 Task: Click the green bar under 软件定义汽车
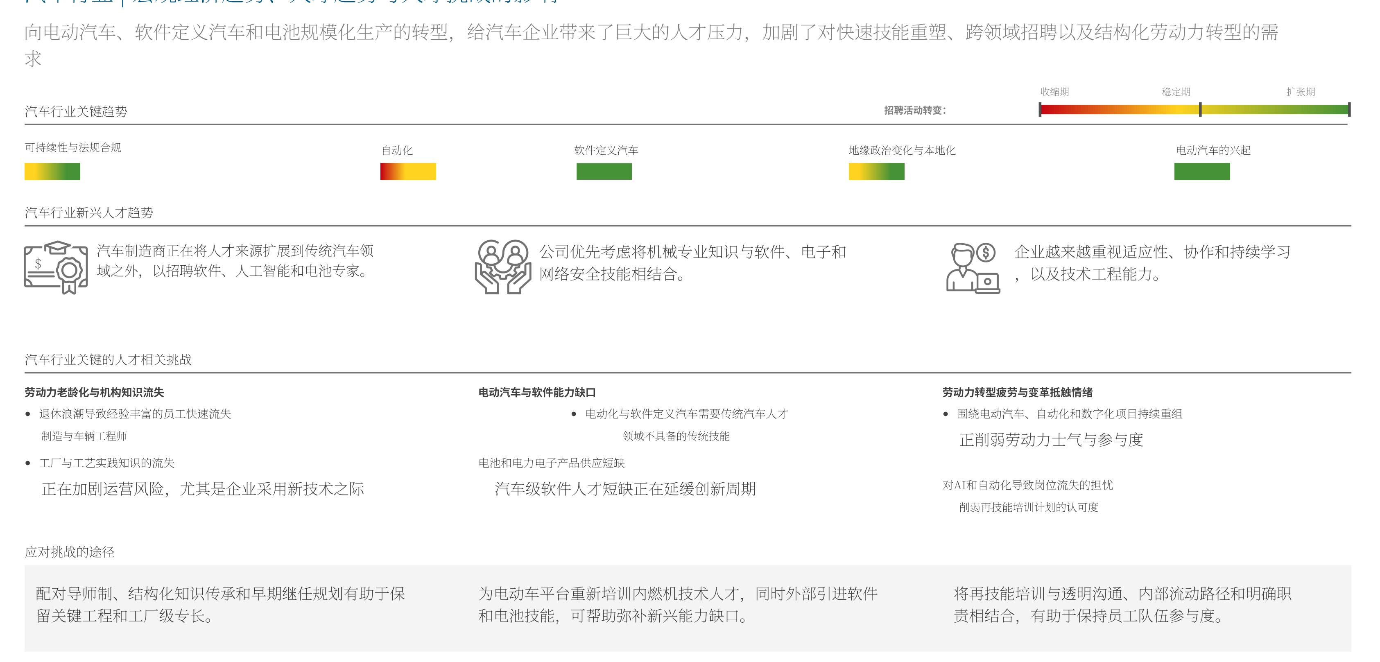click(604, 172)
